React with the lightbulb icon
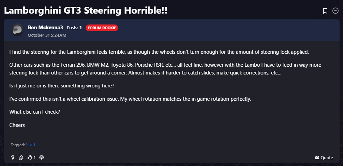The width and height of the screenshot is (343, 166). pos(13,157)
